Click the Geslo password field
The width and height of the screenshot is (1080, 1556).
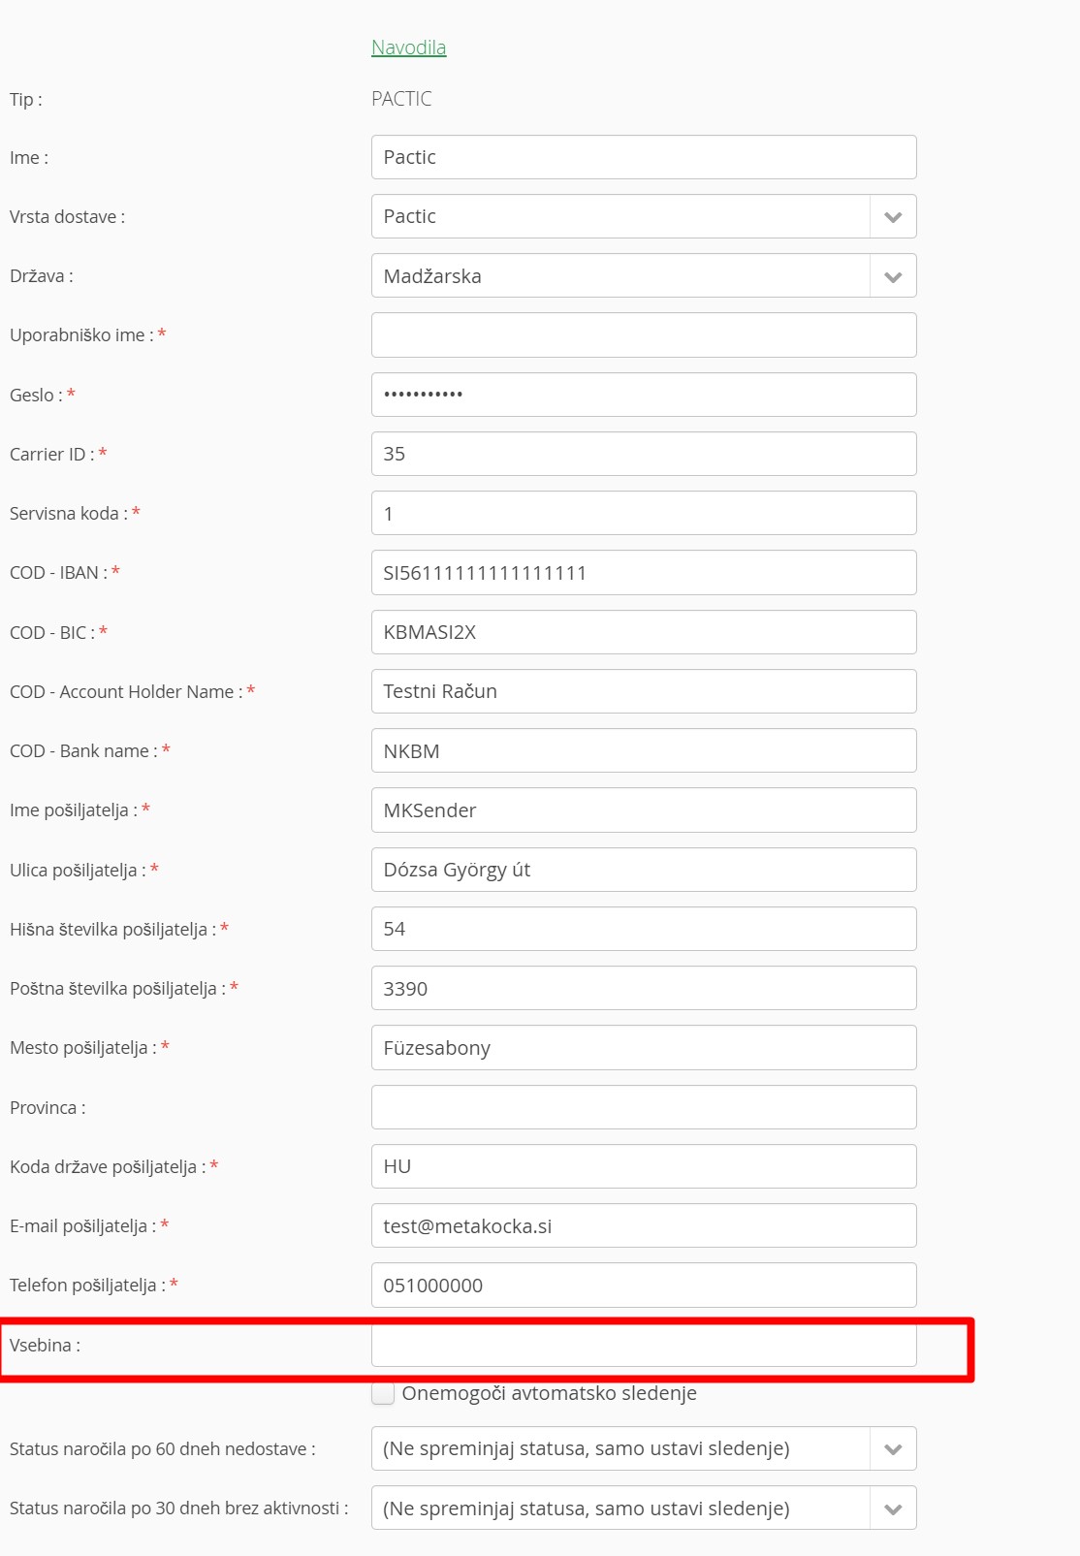643,395
